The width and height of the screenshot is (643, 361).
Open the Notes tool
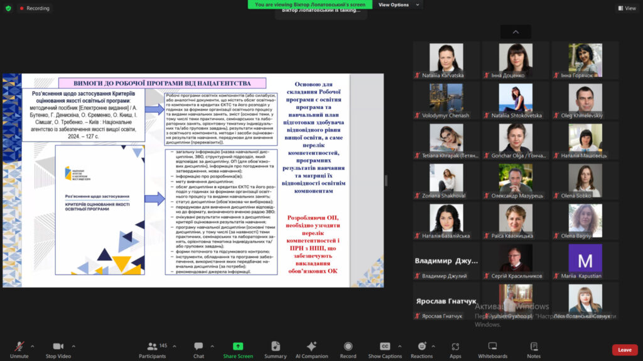tap(534, 349)
